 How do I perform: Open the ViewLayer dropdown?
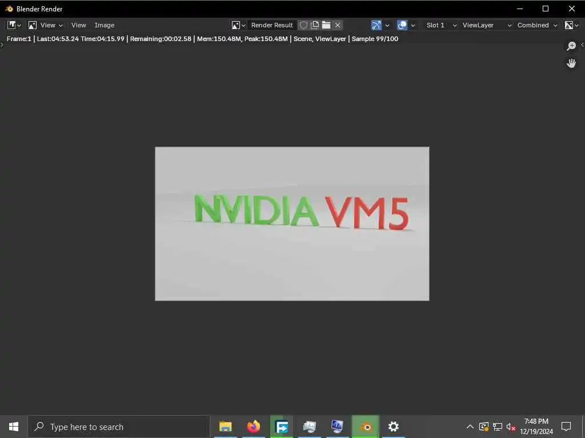point(487,25)
